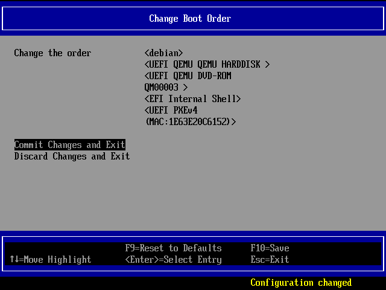The image size is (386, 290).
Task: Click the Configuration changed status message
Action: click(301, 283)
